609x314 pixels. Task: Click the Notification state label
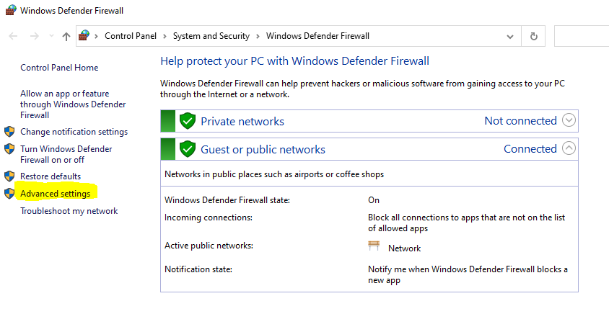(x=198, y=269)
